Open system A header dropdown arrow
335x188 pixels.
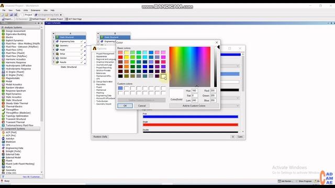pyautogui.click(x=53, y=33)
